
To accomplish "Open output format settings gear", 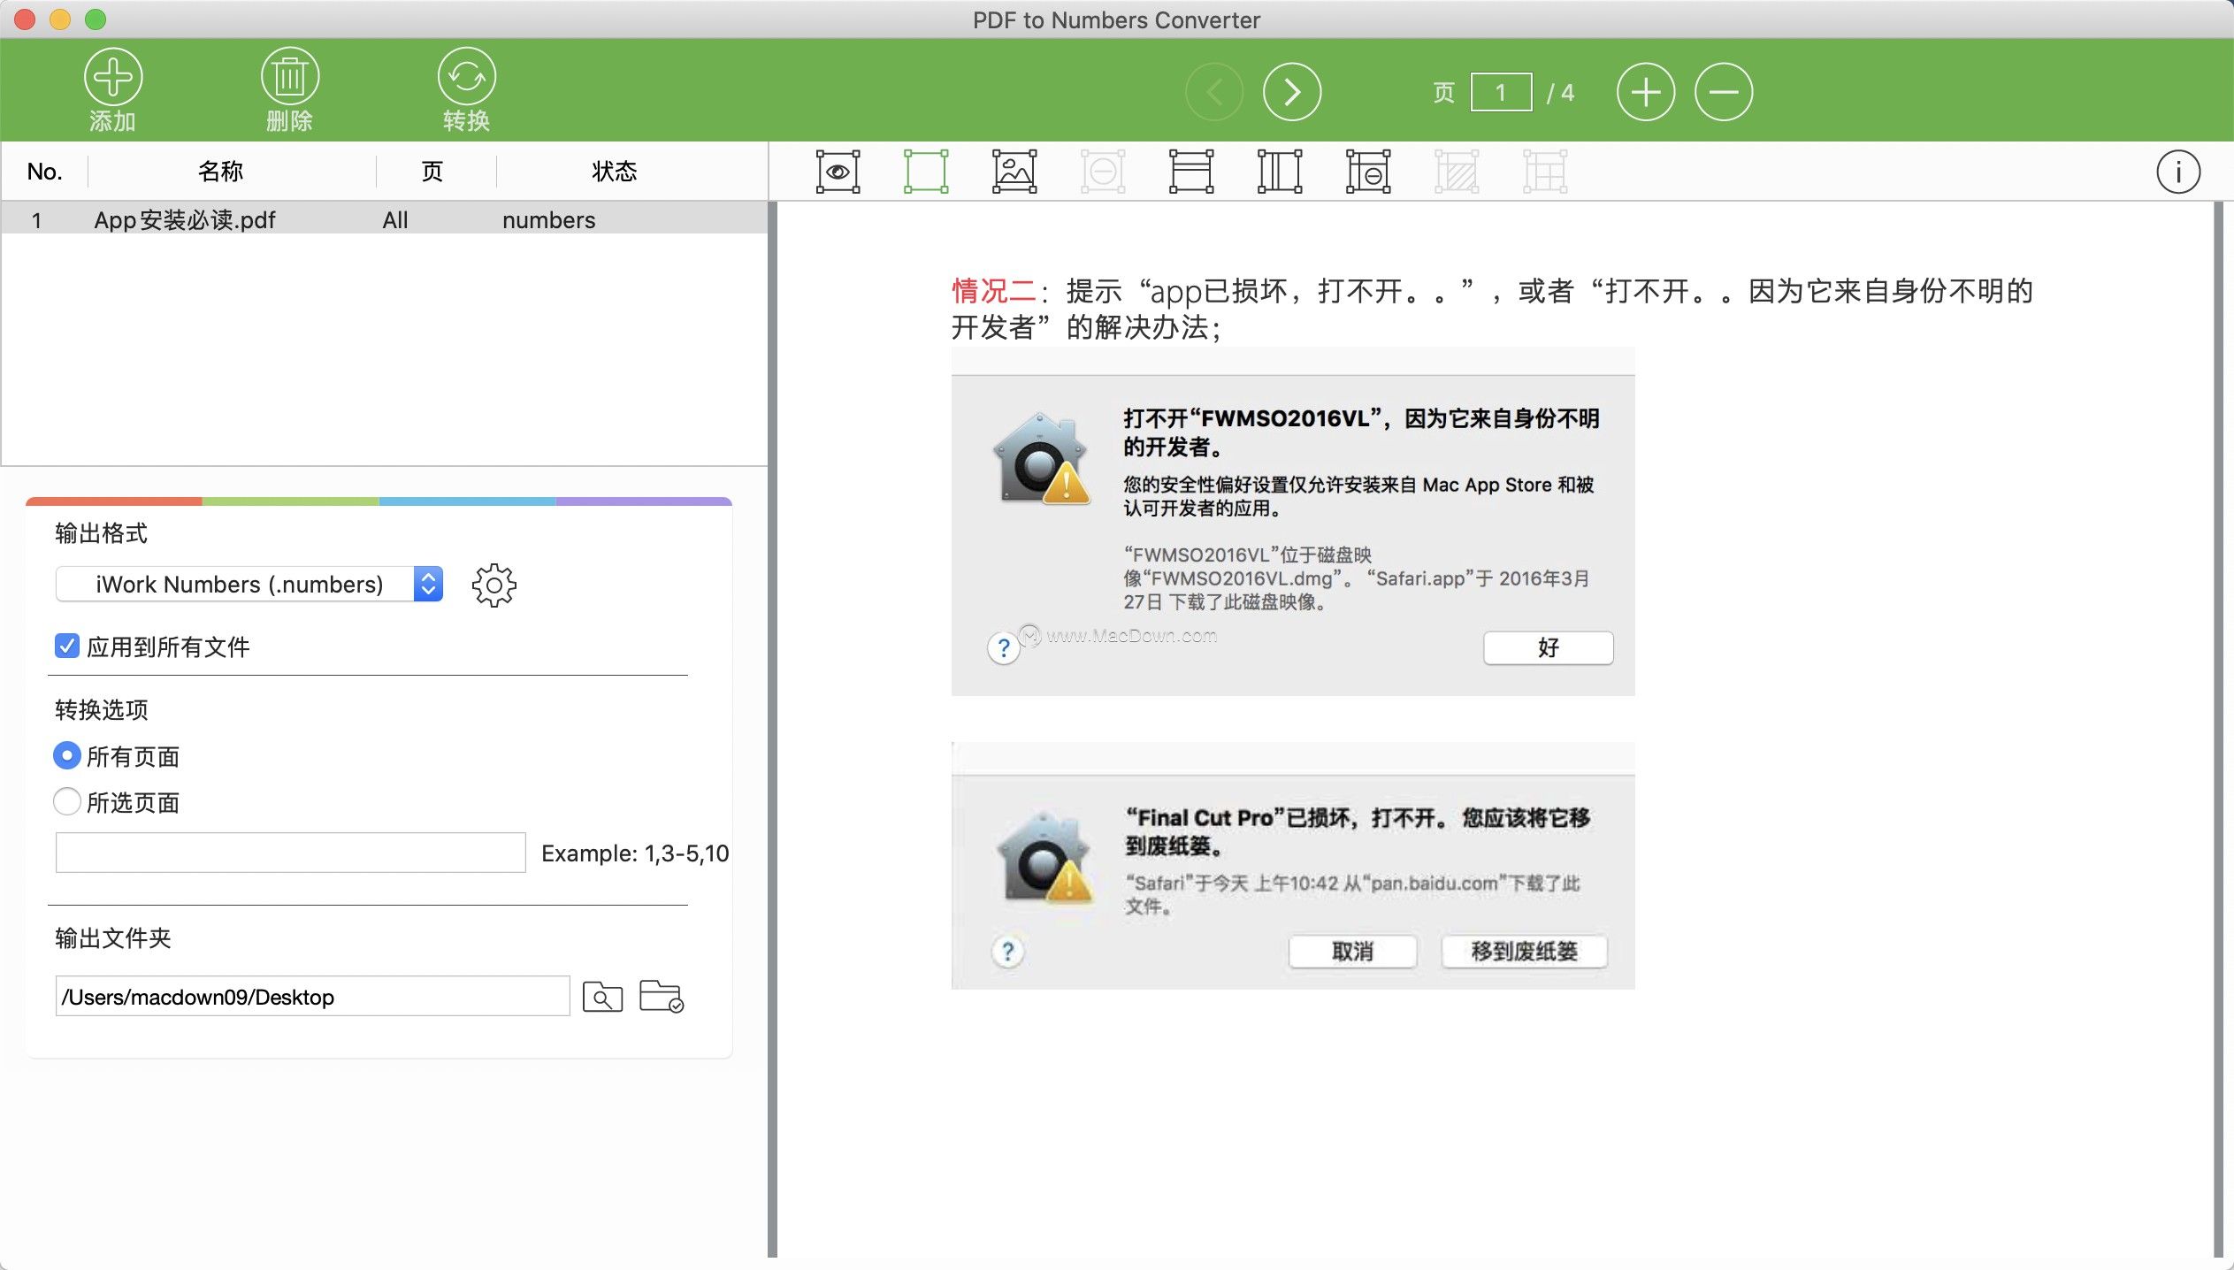I will point(493,585).
